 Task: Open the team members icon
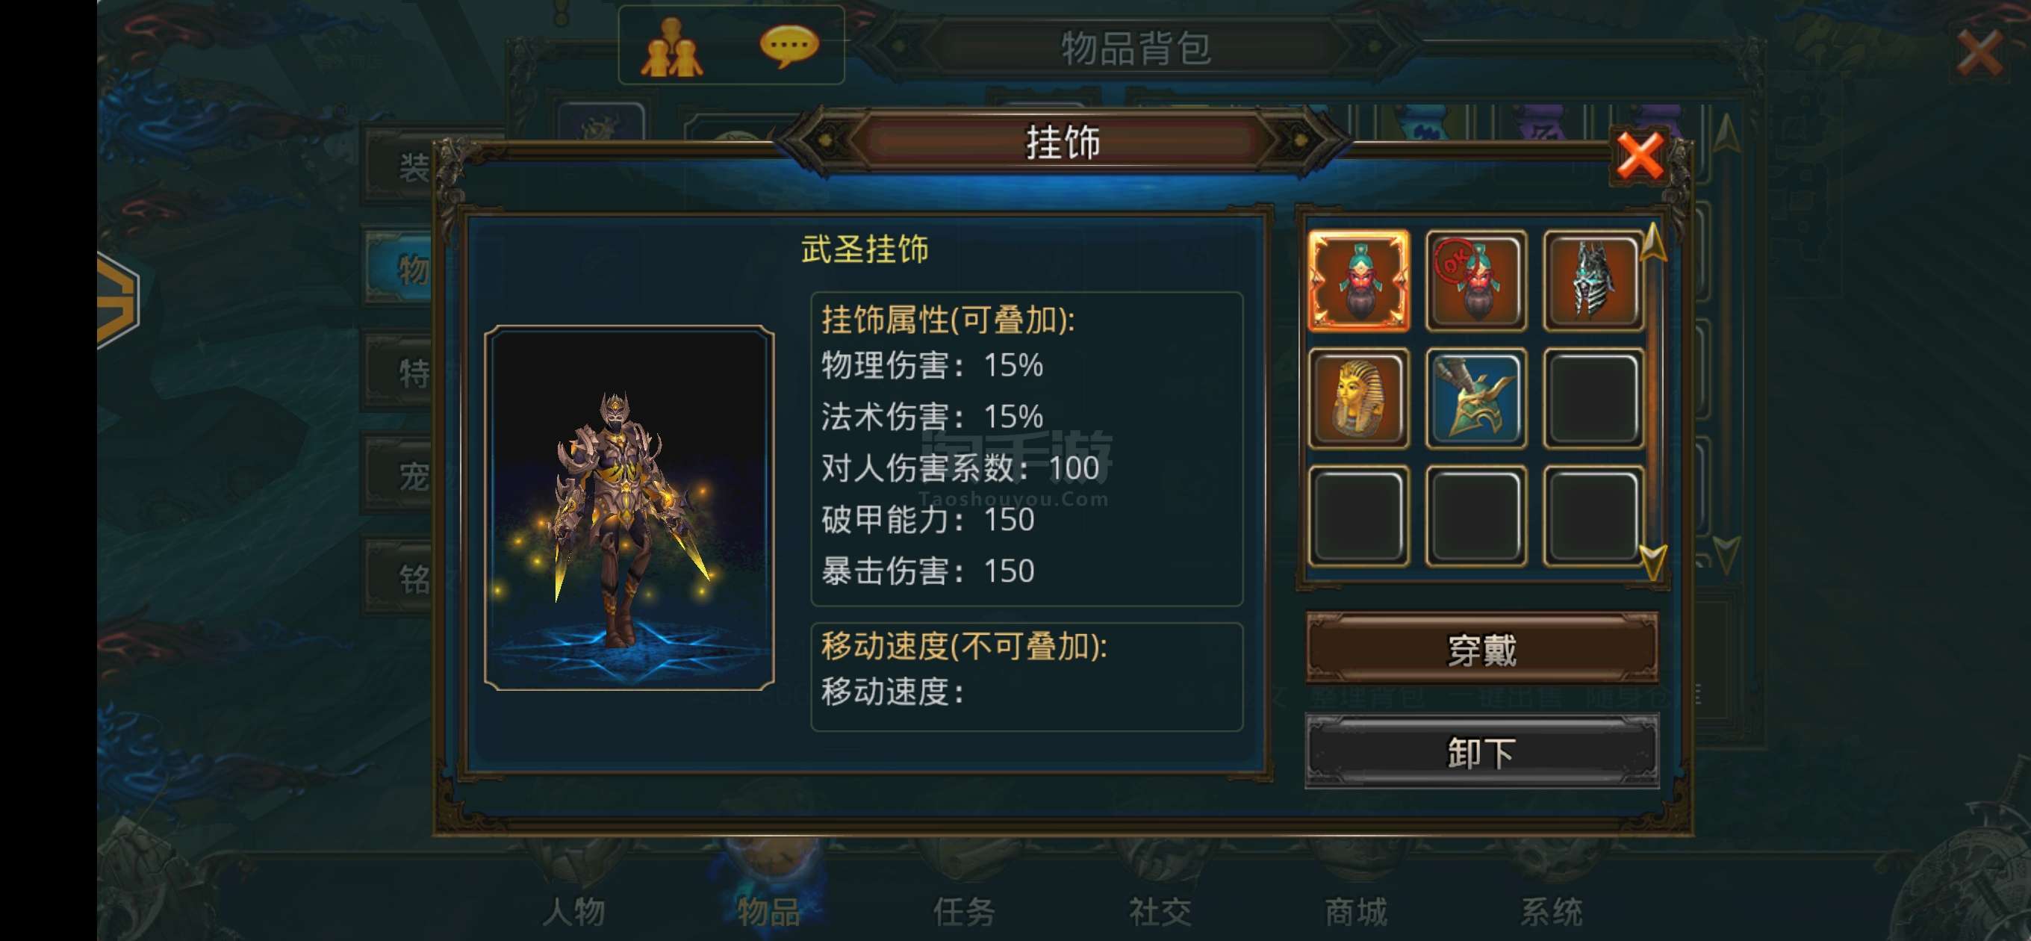(671, 47)
